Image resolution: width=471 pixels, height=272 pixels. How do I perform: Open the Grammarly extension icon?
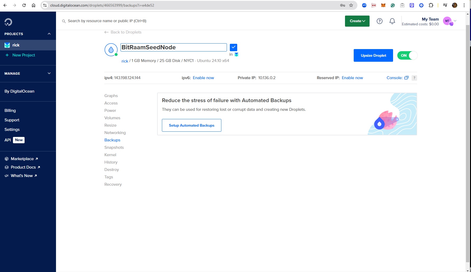pos(393,5)
